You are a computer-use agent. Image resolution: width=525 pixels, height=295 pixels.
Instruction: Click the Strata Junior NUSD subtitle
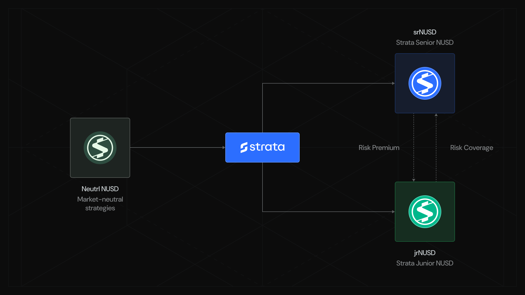(425, 263)
